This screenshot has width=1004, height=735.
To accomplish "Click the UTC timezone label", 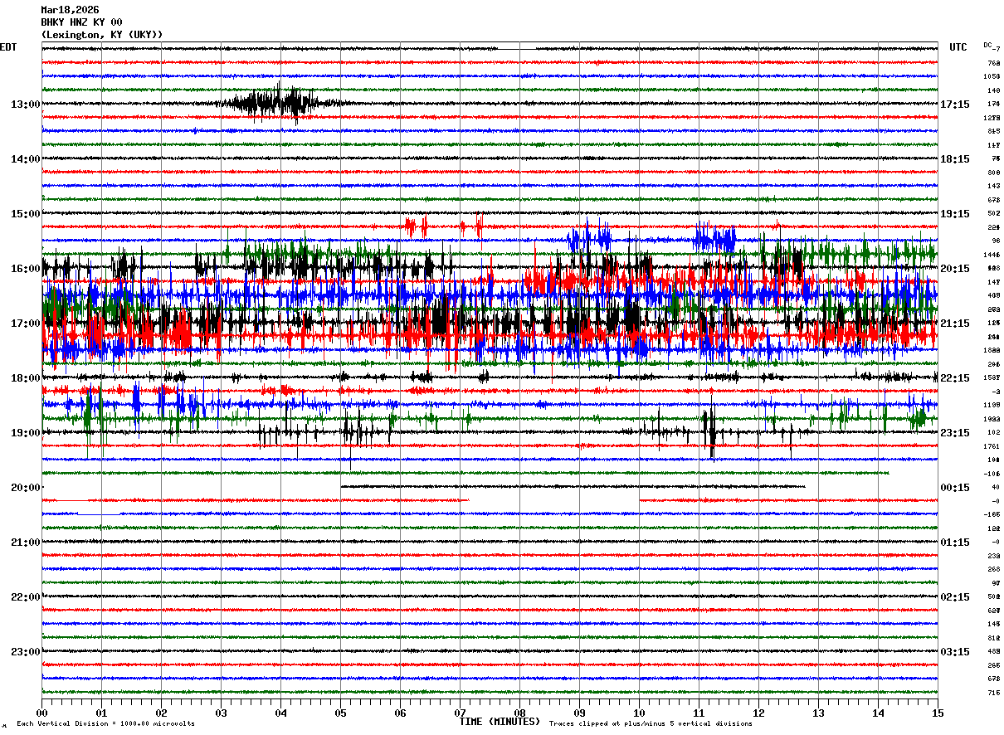I will pos(958,47).
